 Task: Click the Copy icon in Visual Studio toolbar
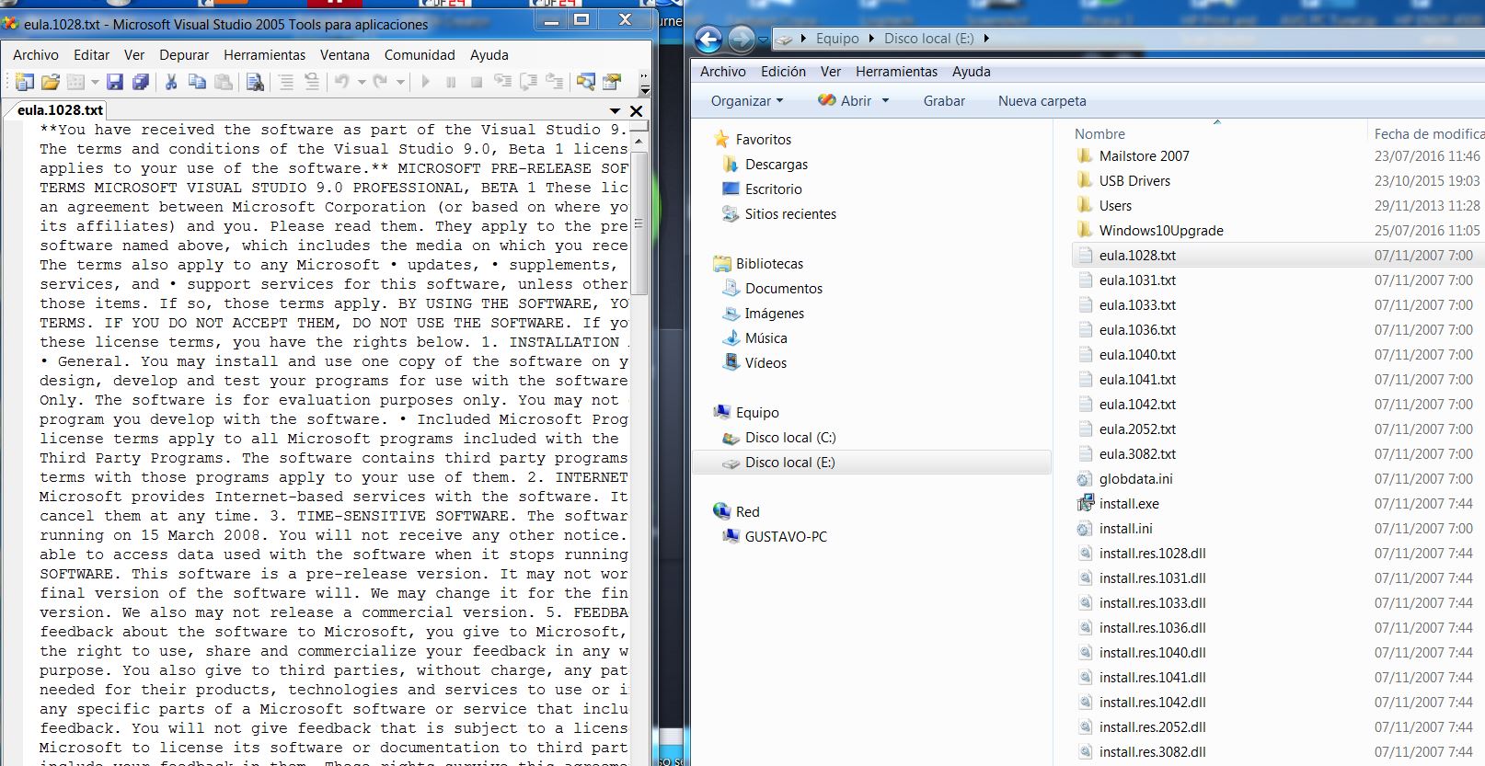pos(197,82)
